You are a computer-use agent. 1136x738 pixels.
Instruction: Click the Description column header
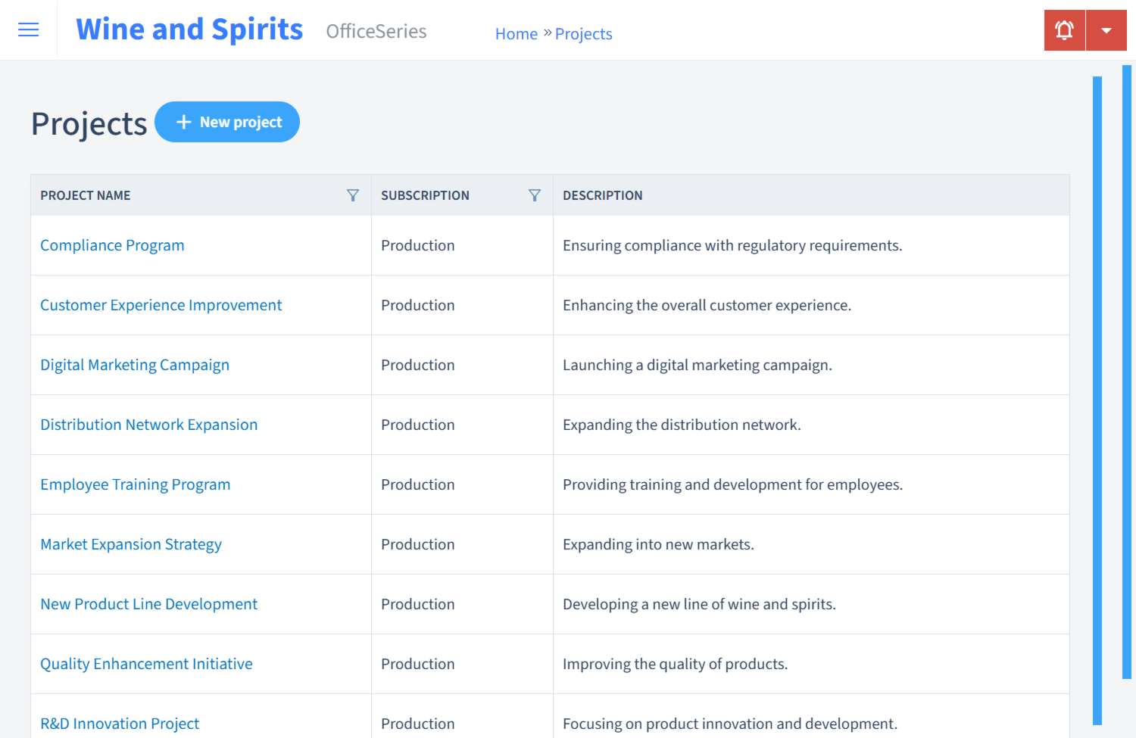tap(603, 195)
